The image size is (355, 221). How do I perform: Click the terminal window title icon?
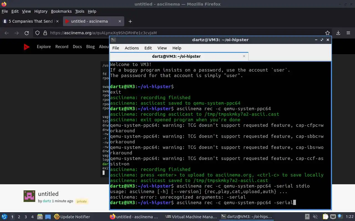pos(113,40)
